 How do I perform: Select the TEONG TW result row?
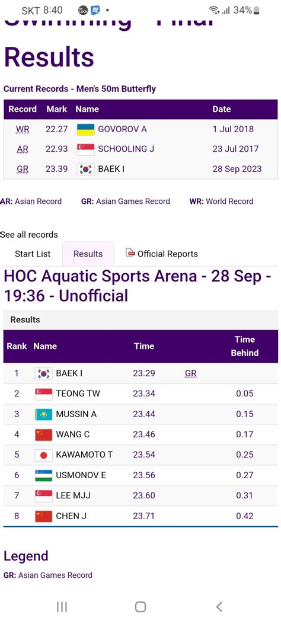coord(140,393)
